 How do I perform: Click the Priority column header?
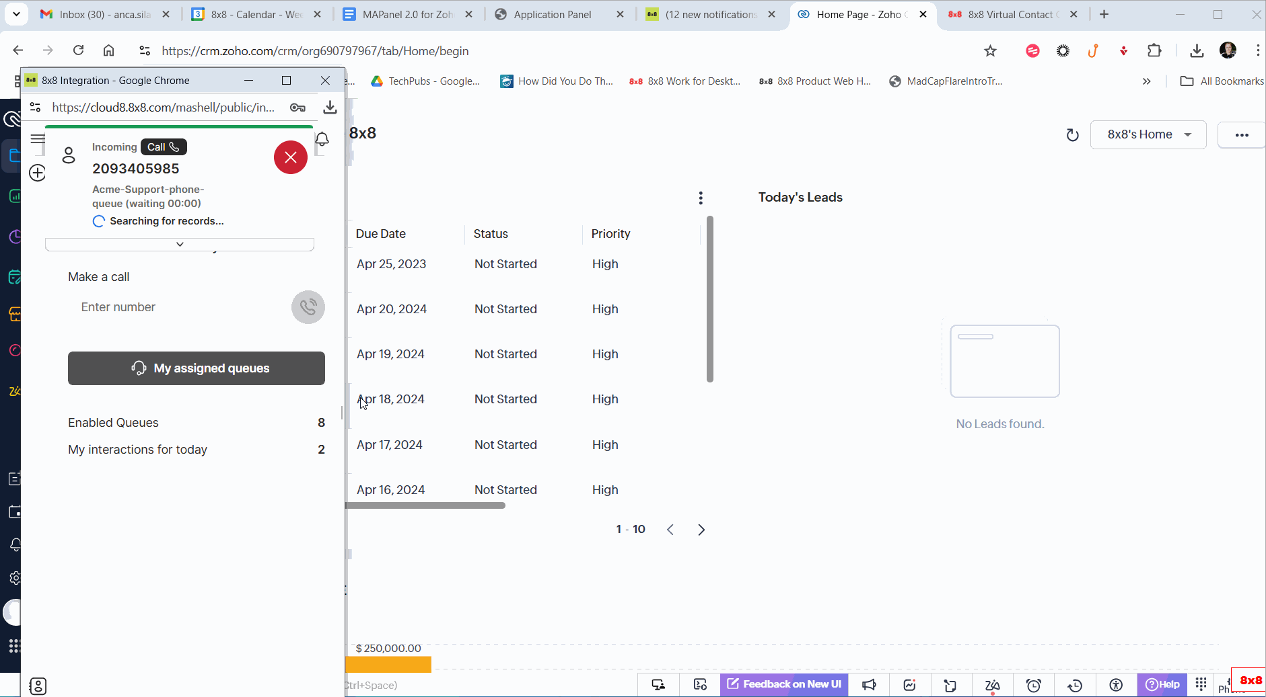click(x=610, y=234)
